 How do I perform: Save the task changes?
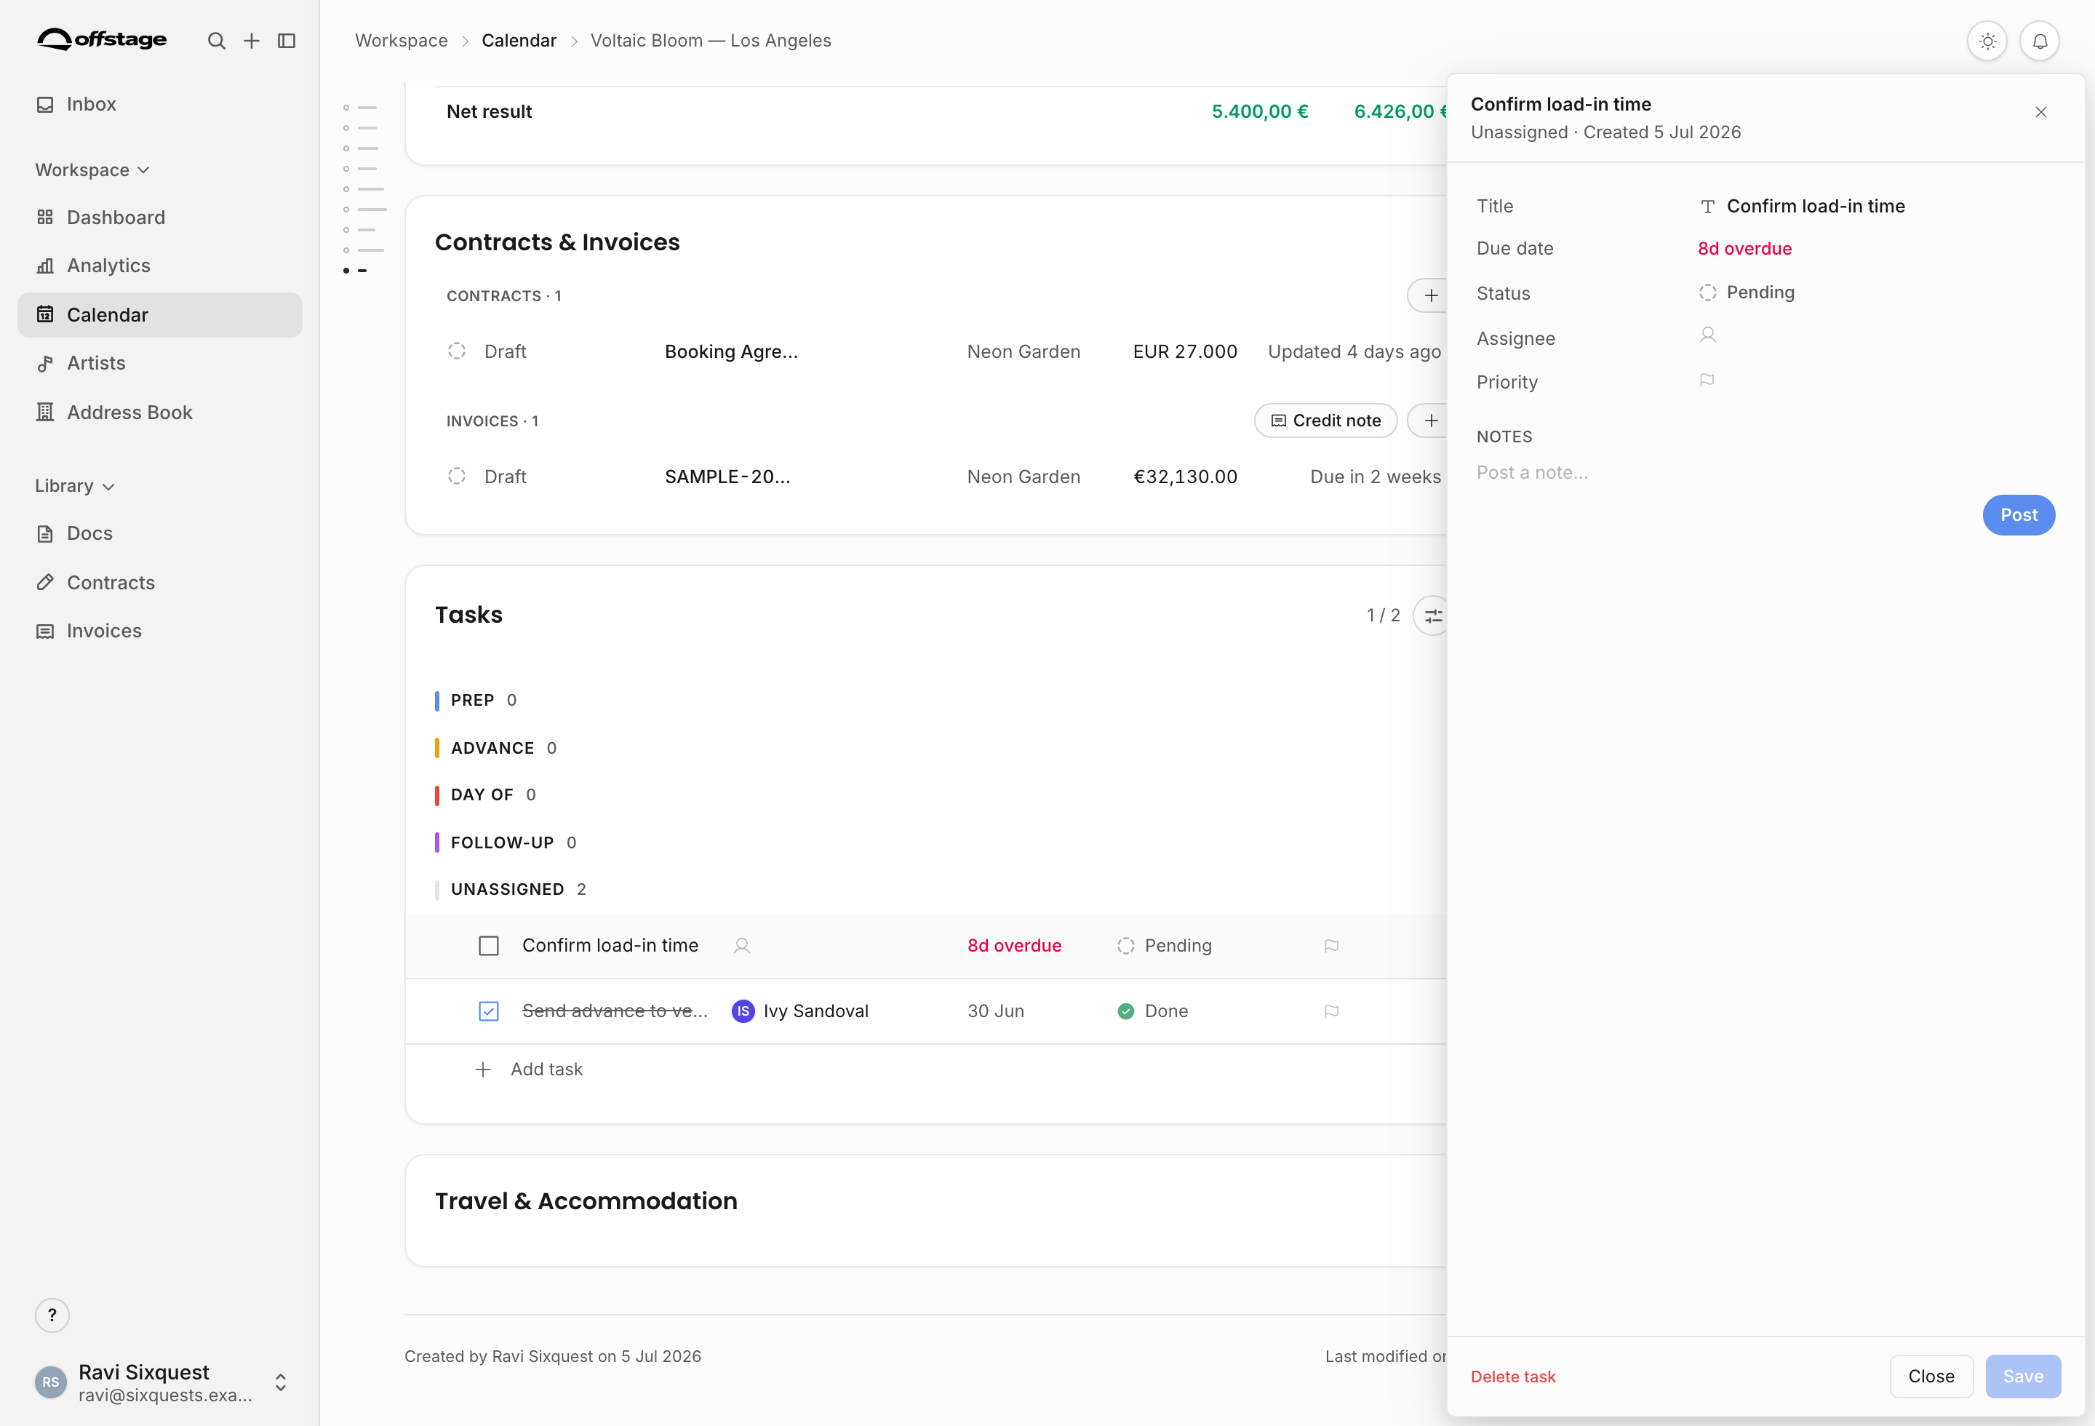(2023, 1377)
